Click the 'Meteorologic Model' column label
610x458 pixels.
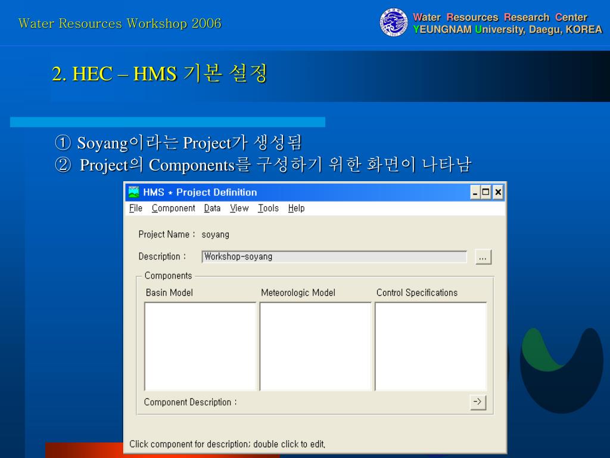coord(298,292)
